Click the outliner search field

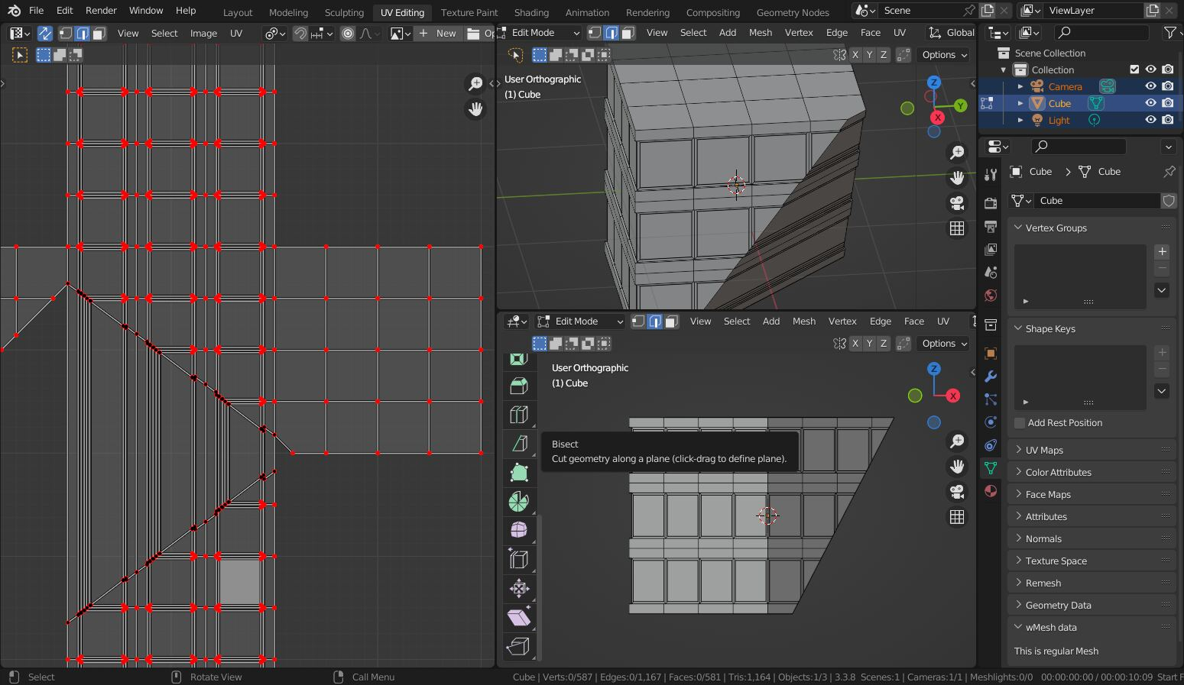tap(1101, 33)
